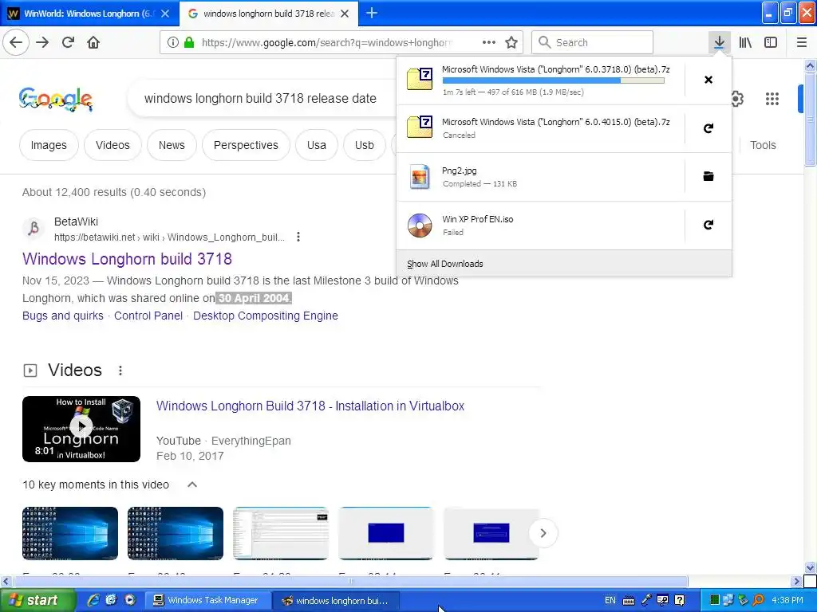The width and height of the screenshot is (817, 612).
Task: Switch to Windows Task Manager taskbar button
Action: [x=207, y=600]
